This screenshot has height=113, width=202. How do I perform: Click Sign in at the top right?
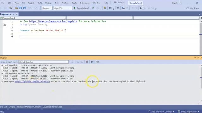click(175, 3)
